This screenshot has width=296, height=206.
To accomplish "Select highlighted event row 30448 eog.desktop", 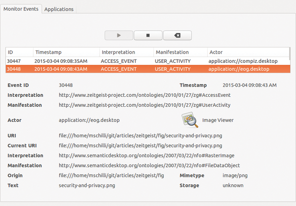I will [x=148, y=69].
